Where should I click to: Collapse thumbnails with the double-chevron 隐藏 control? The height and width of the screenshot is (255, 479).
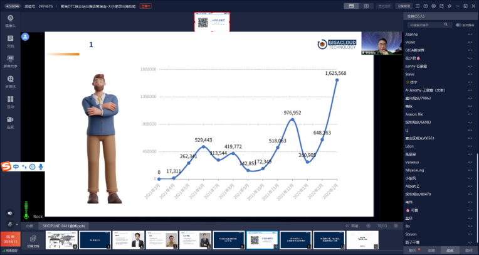pos(352,226)
